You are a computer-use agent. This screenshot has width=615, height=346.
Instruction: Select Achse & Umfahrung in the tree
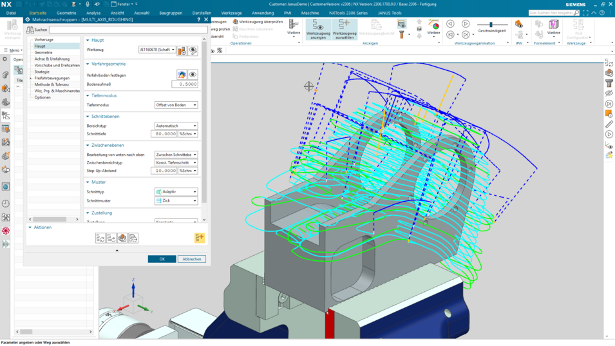tap(52, 59)
